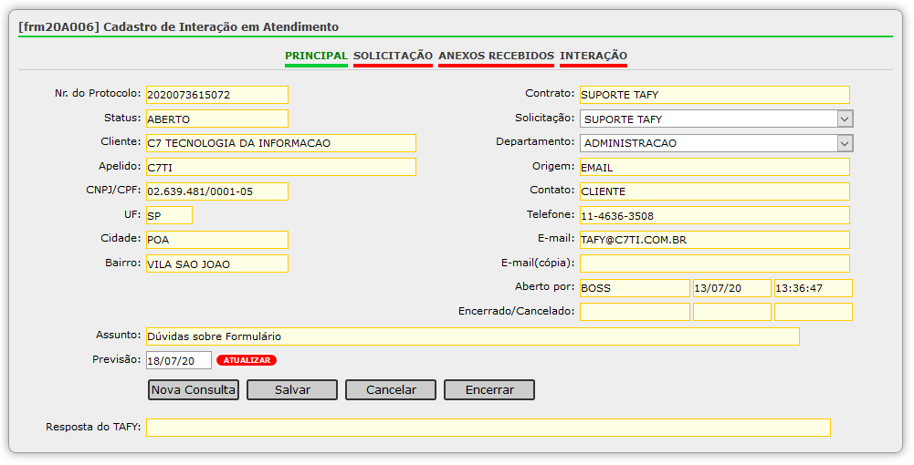Click the Encerrado/Cancelado date field
The height and width of the screenshot is (465, 914).
(732, 312)
